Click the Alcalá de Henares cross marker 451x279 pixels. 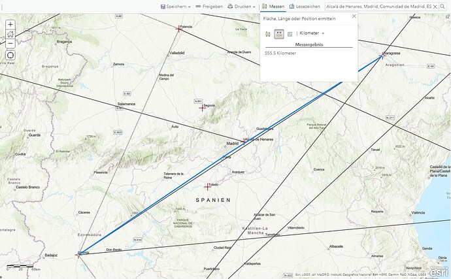coord(244,141)
